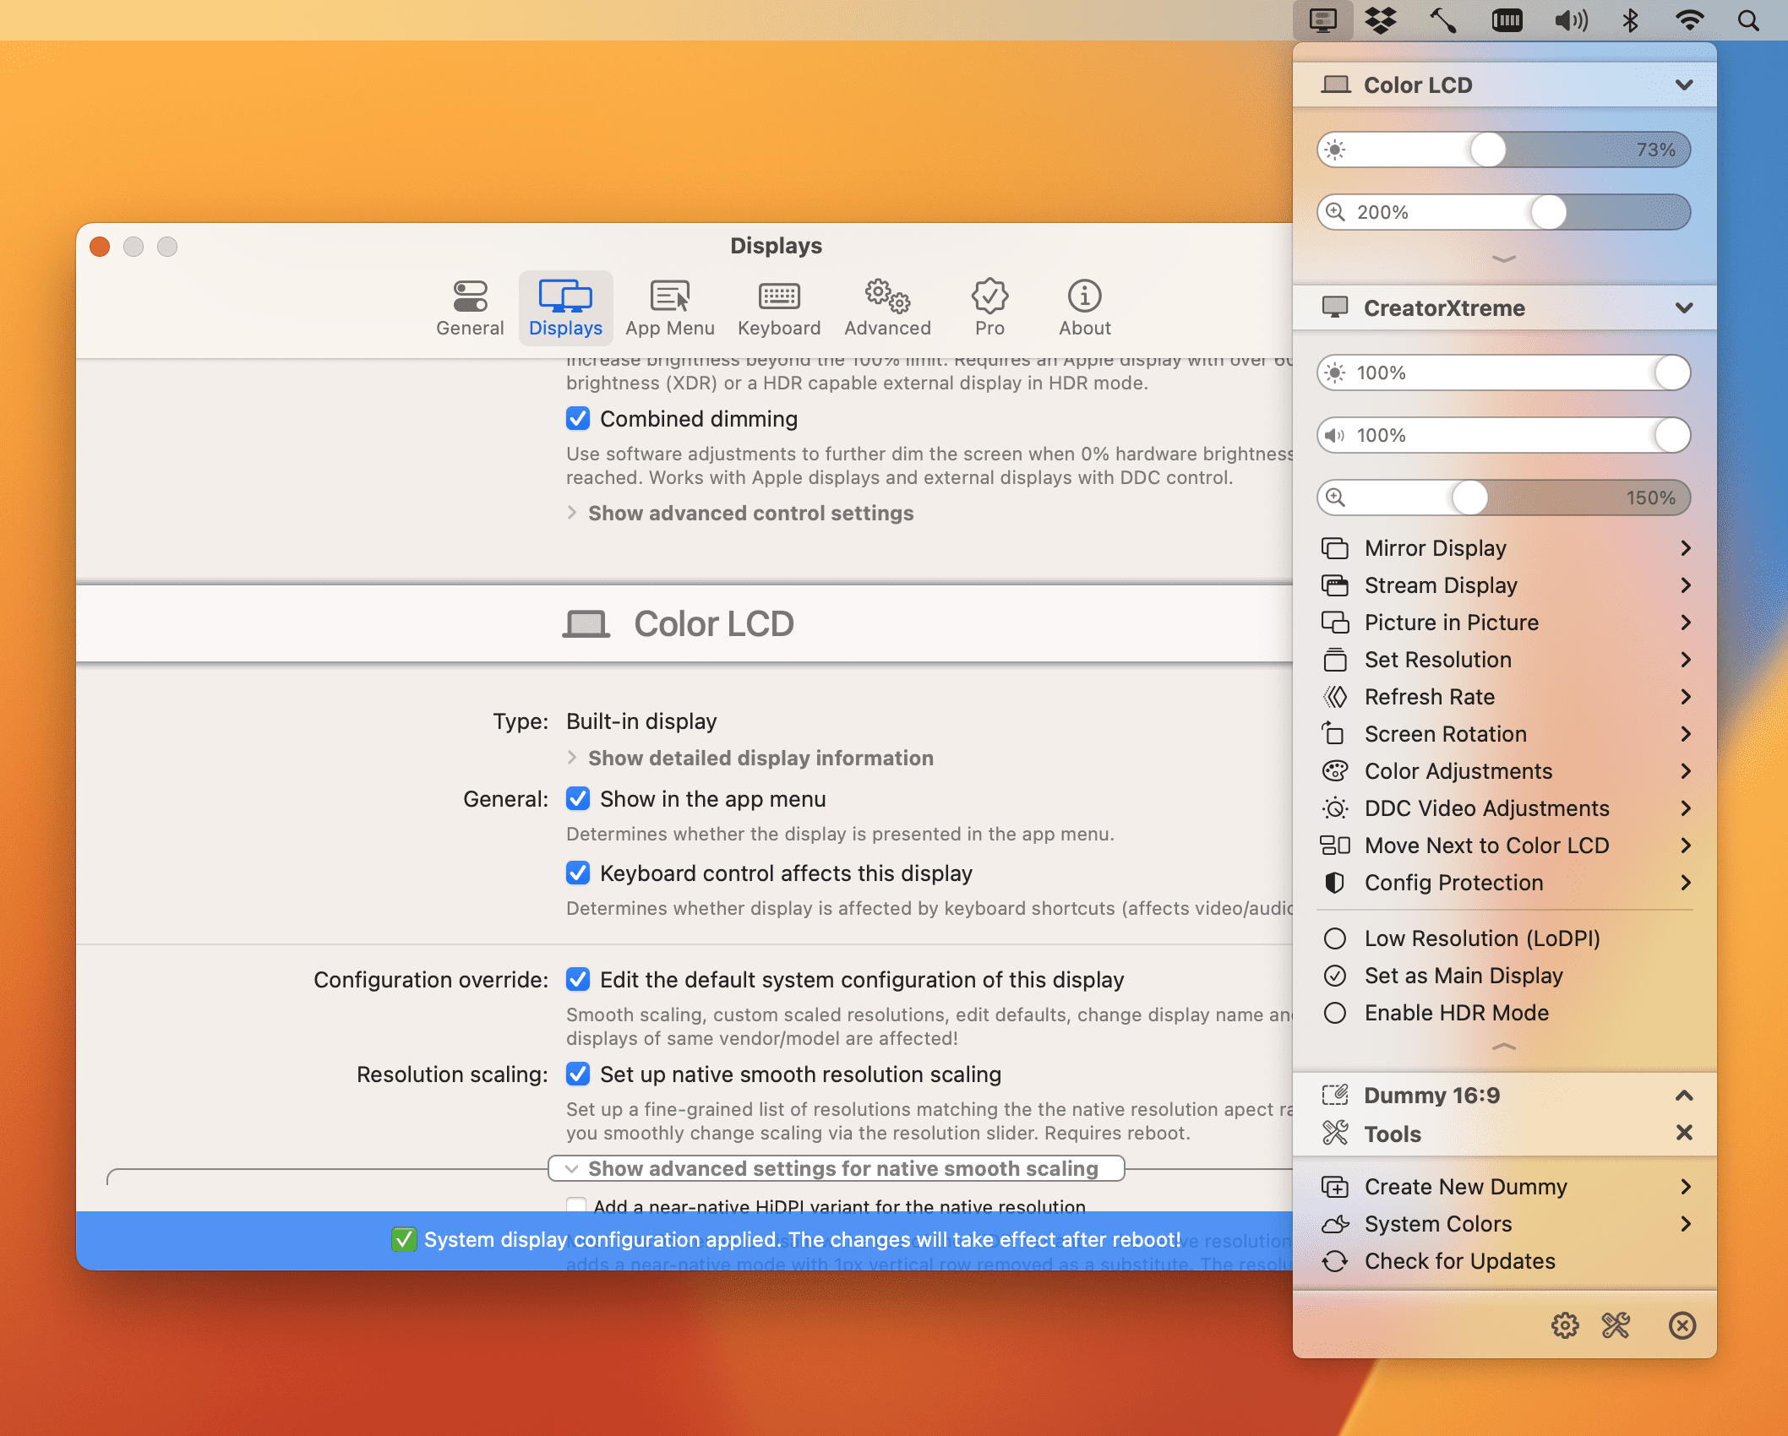Open Picture in Picture icon
Image resolution: width=1788 pixels, height=1436 pixels.
click(1335, 623)
